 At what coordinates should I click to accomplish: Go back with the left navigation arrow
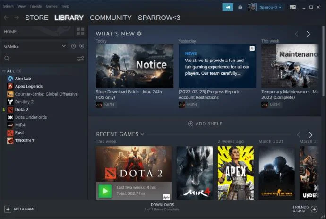click(x=6, y=18)
